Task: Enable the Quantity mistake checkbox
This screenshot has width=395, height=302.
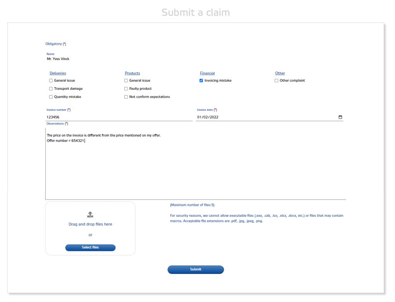Action: point(51,97)
